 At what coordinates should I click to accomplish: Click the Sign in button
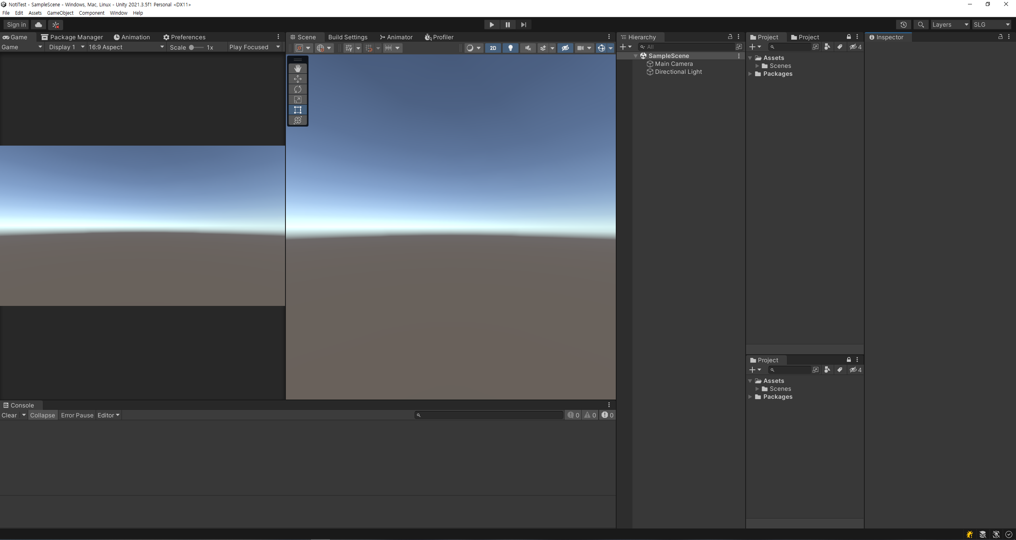16,25
